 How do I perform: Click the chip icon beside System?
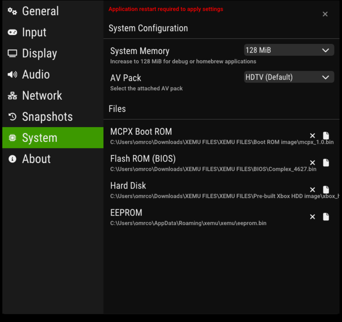[x=12, y=138]
